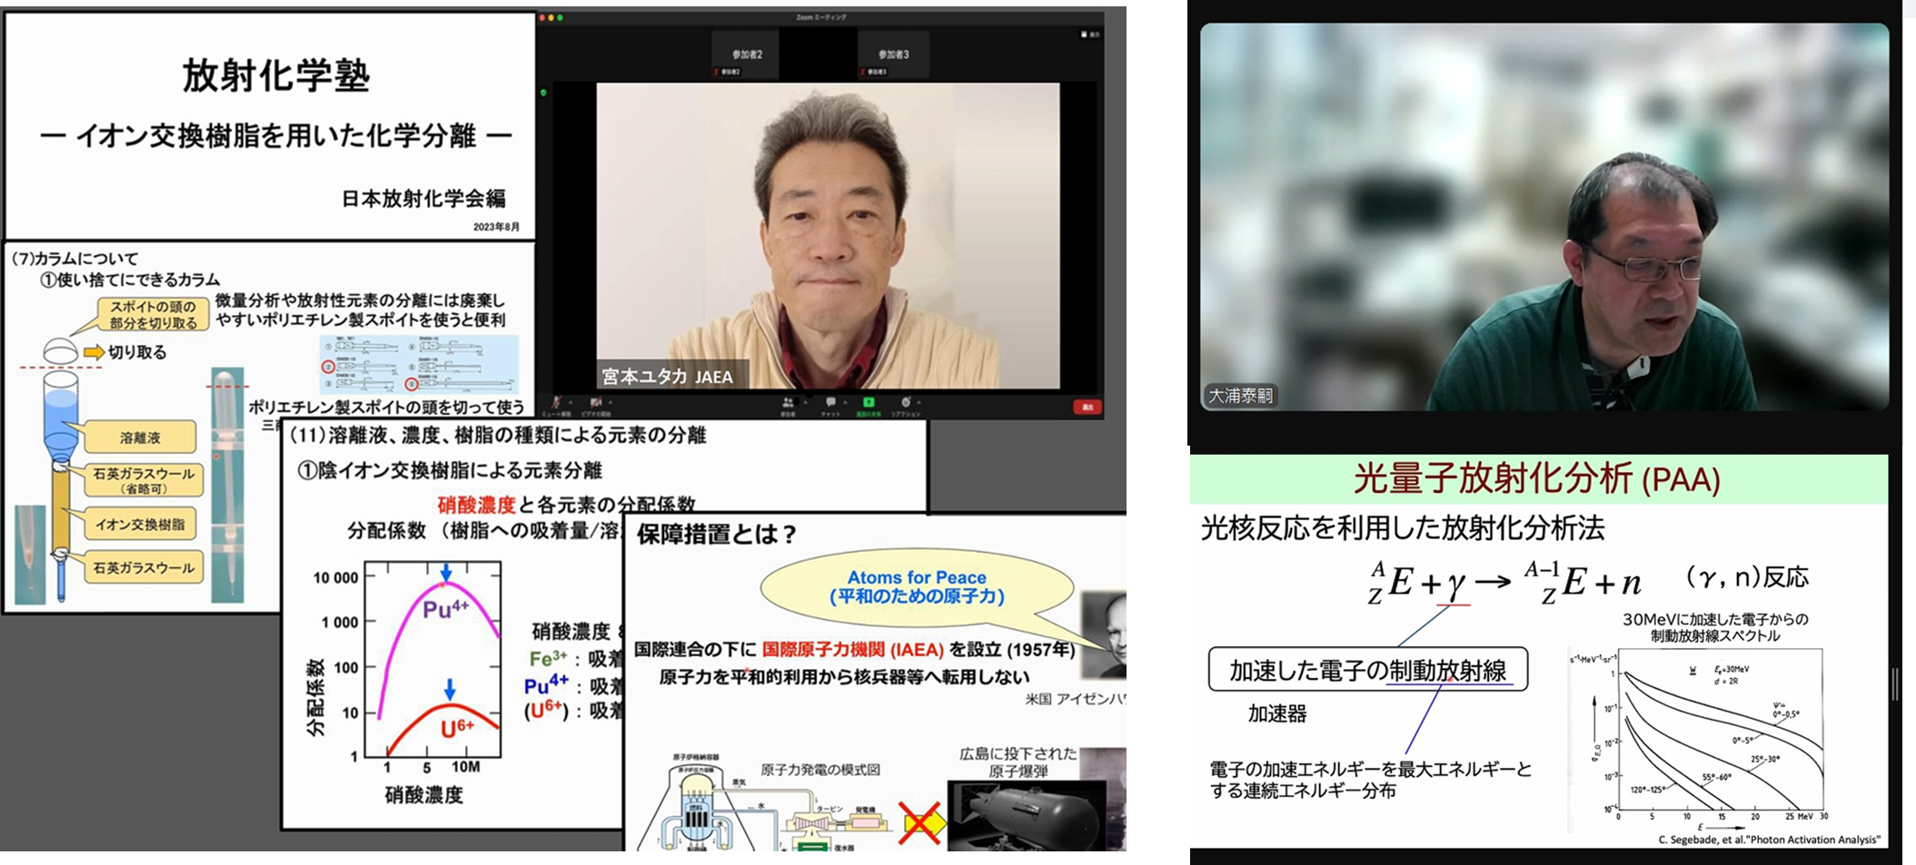Expand the reactions chevron beside リアクション
The width and height of the screenshot is (1916, 865).
point(918,402)
